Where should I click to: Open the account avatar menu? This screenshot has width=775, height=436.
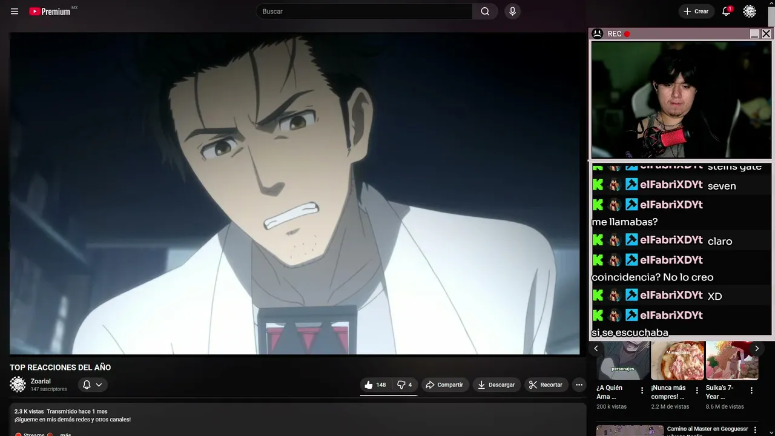pyautogui.click(x=750, y=12)
